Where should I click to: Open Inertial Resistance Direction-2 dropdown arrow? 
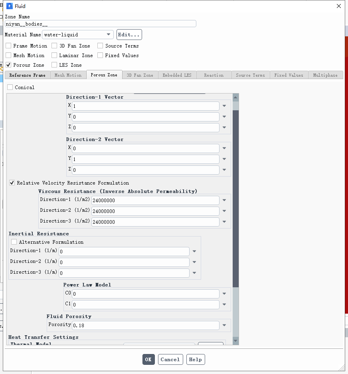pyautogui.click(x=194, y=262)
